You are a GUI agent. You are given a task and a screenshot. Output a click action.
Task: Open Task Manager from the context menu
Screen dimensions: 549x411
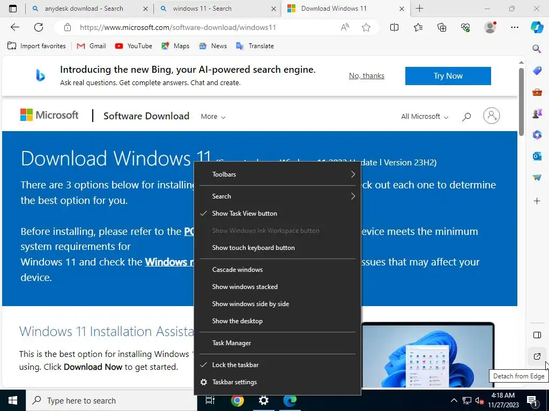(277, 343)
